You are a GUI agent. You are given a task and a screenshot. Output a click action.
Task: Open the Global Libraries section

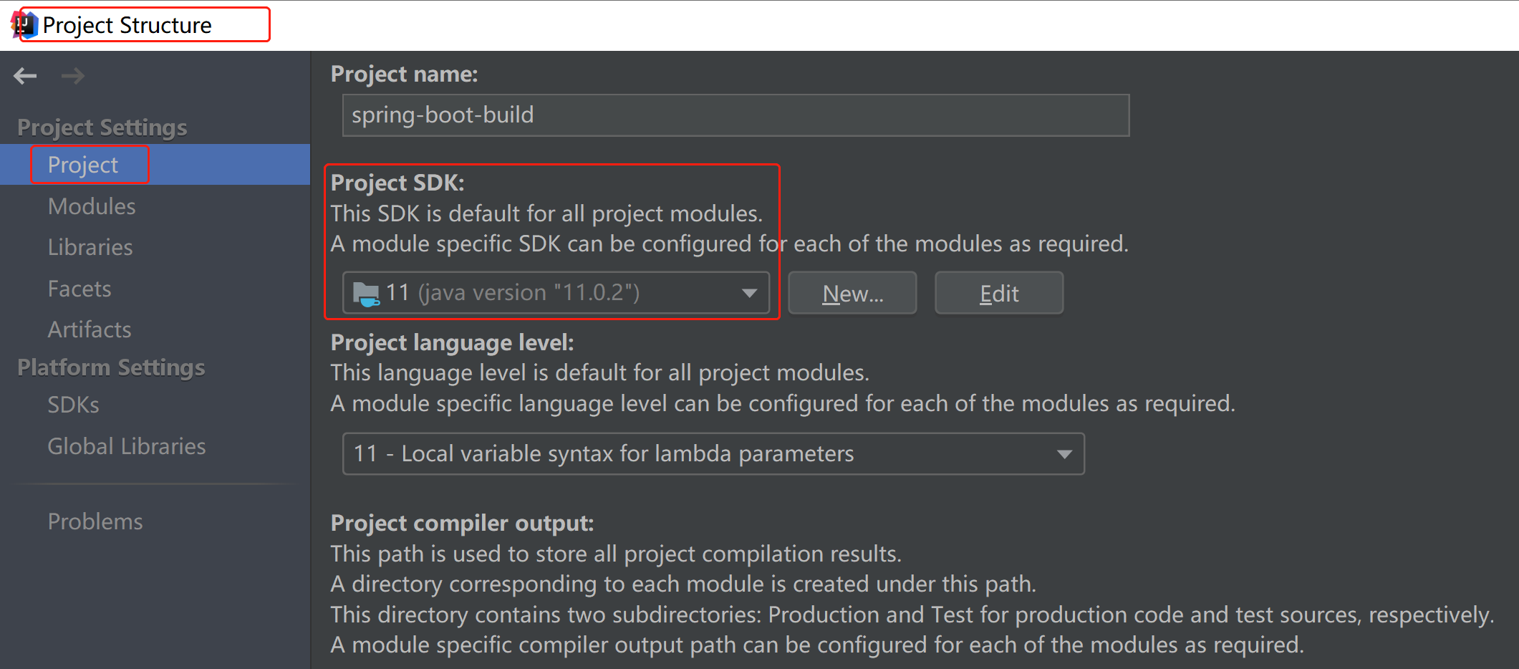pyautogui.click(x=126, y=446)
